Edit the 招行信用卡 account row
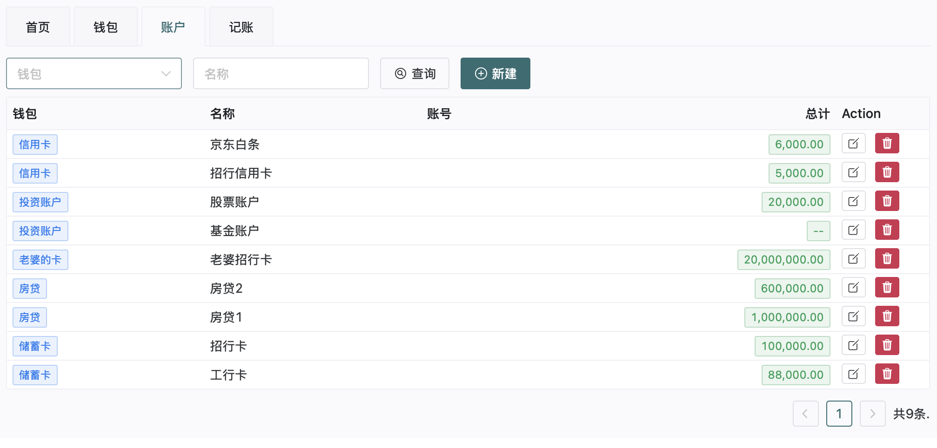The height and width of the screenshot is (448, 937). (853, 172)
